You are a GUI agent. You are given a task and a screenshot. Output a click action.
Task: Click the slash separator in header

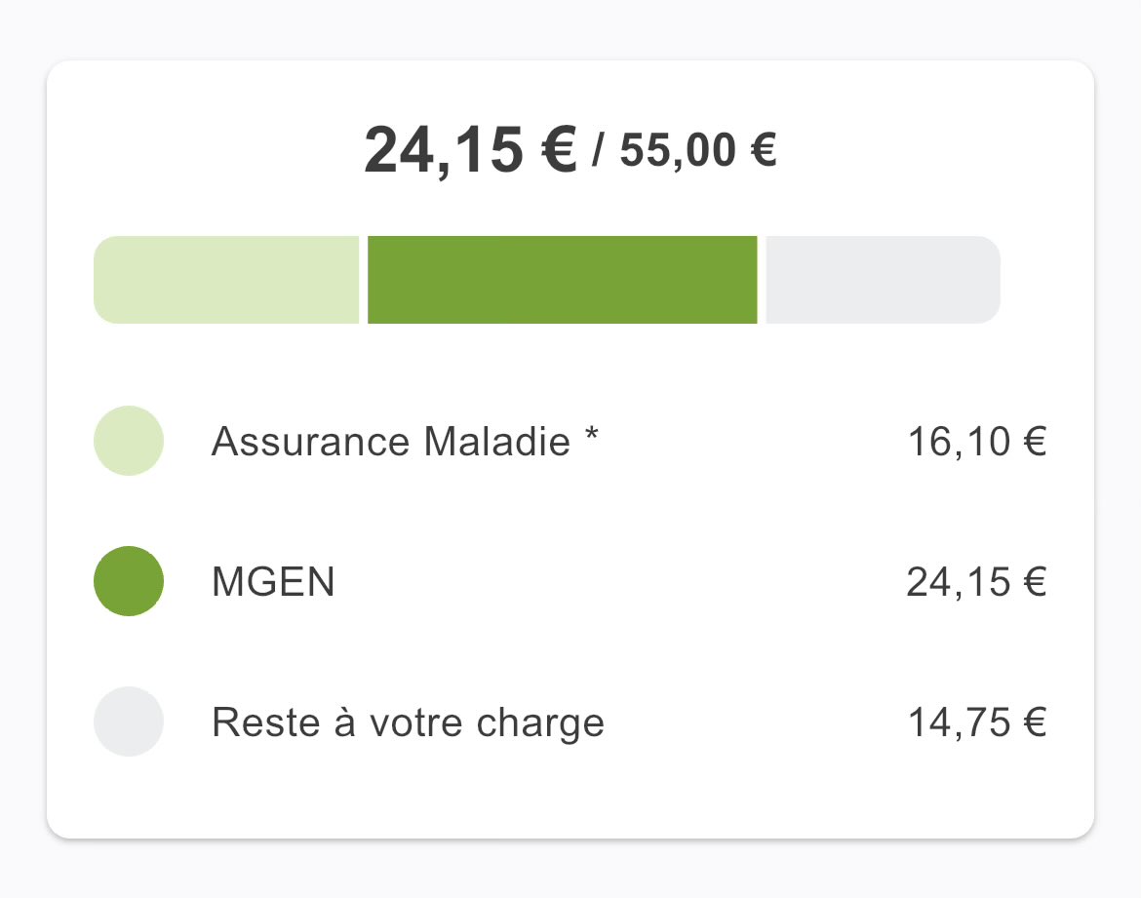click(x=598, y=150)
